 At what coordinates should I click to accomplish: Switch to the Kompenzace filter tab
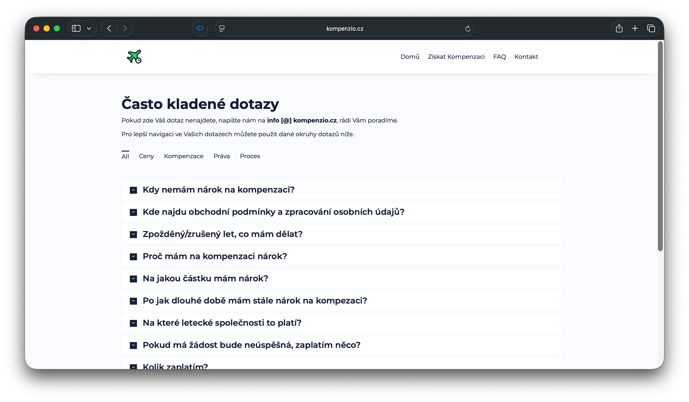[183, 156]
